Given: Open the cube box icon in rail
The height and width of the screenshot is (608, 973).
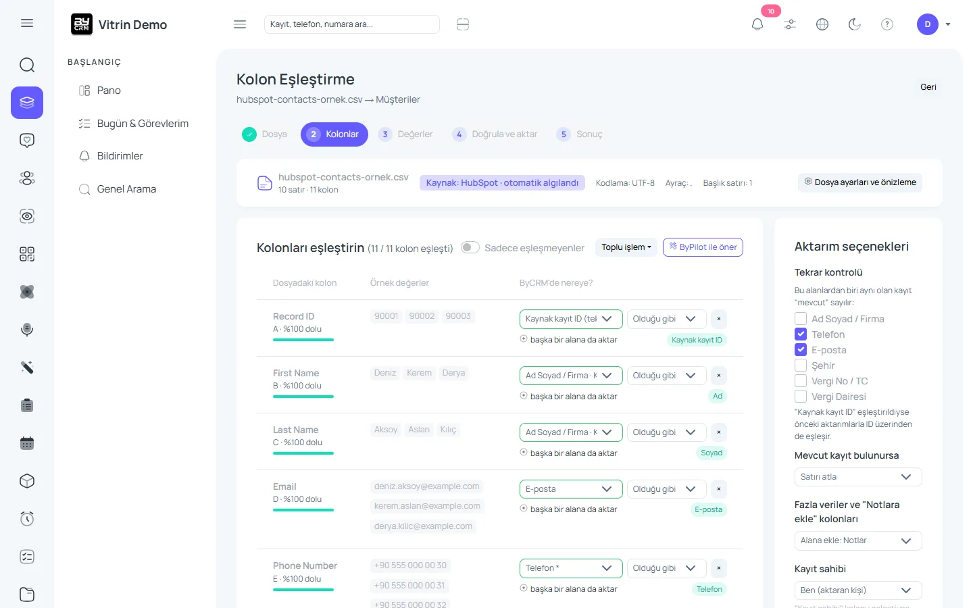Looking at the screenshot, I should [27, 481].
